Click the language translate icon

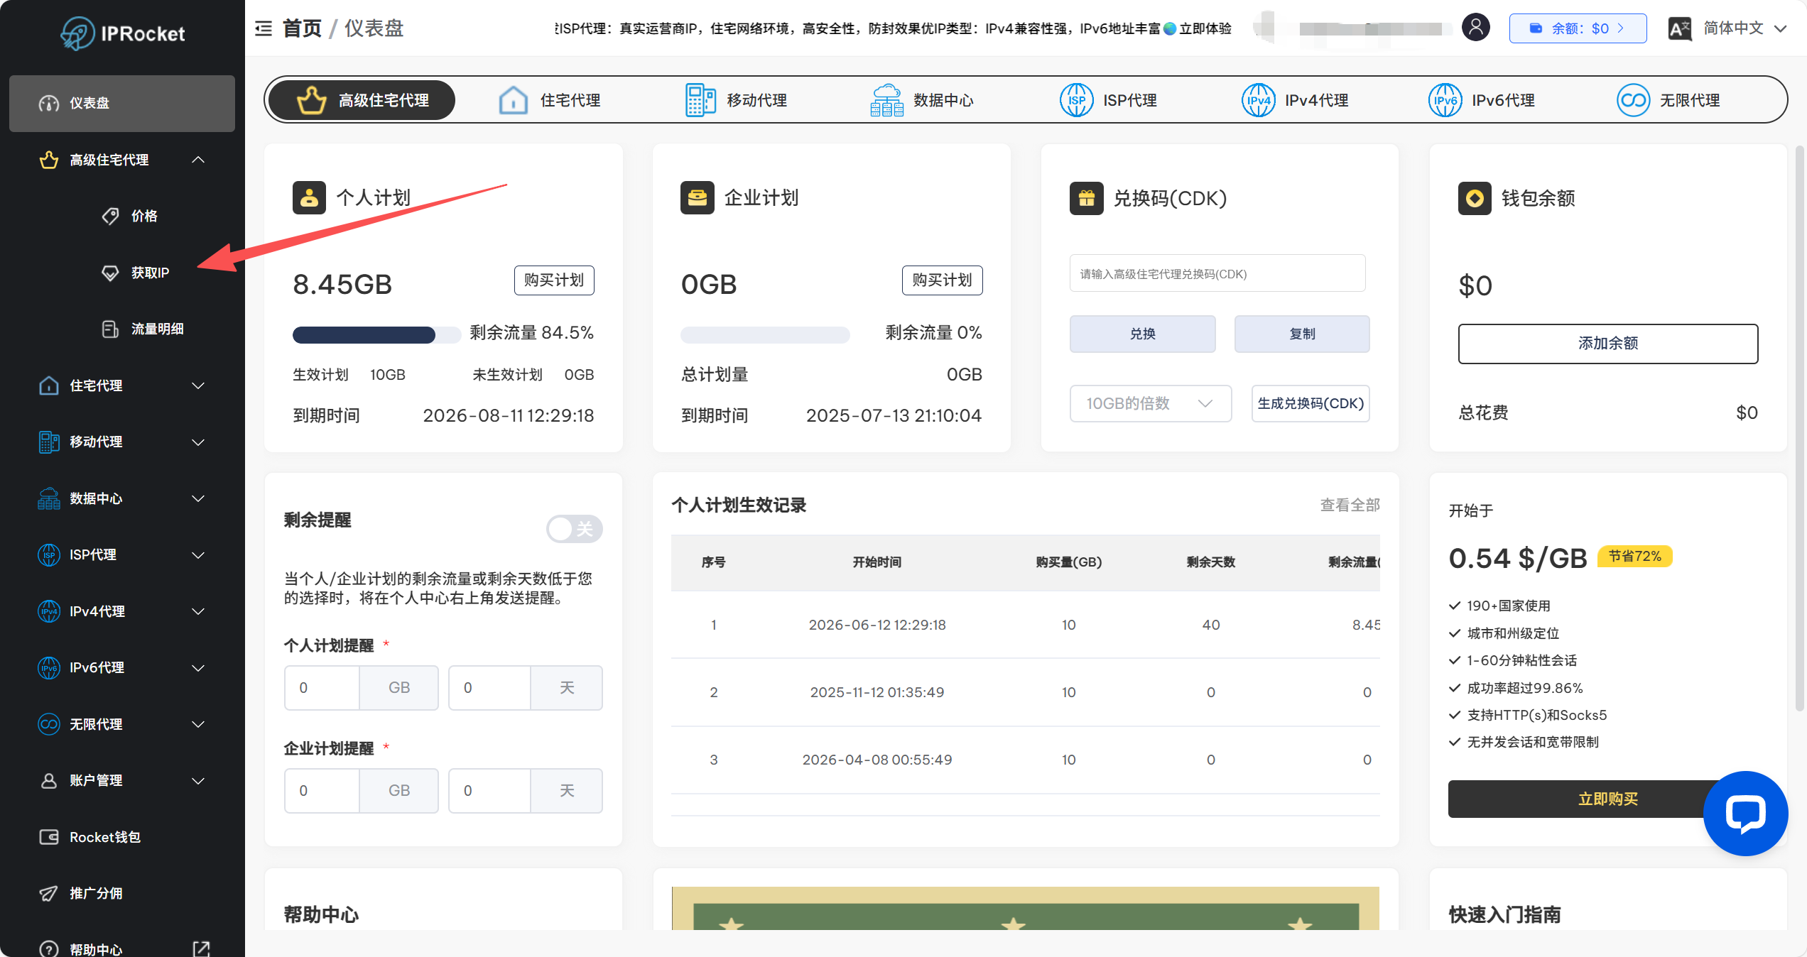(x=1680, y=28)
